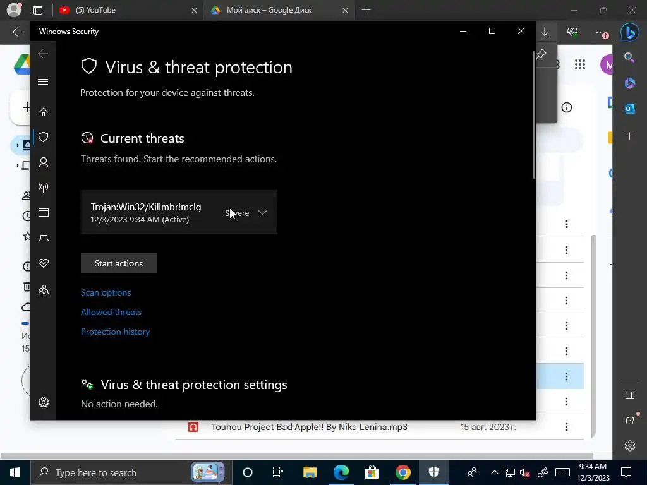This screenshot has height=485, width=647.
Task: Click the Windows Security scrollbar thumb
Action: click(x=534, y=115)
